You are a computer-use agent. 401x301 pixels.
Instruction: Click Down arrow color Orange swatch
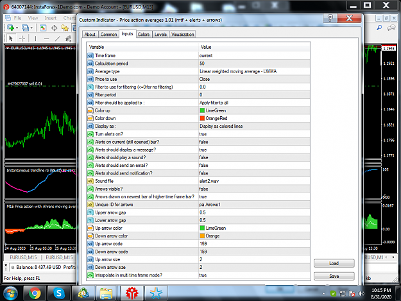tap(202, 236)
